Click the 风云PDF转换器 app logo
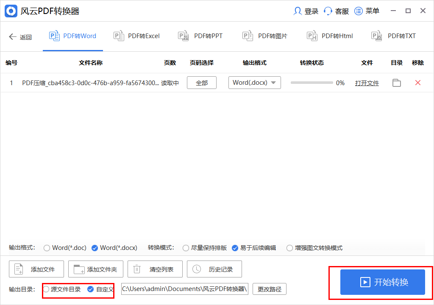The image size is (434, 305). coord(11,11)
